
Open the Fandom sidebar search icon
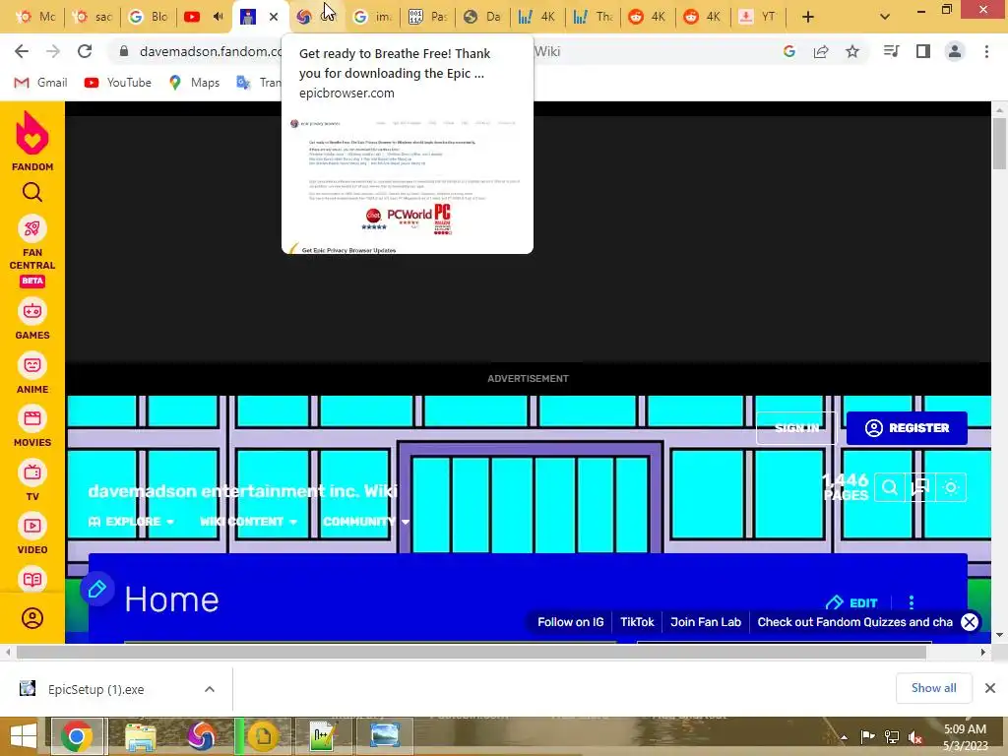click(32, 192)
